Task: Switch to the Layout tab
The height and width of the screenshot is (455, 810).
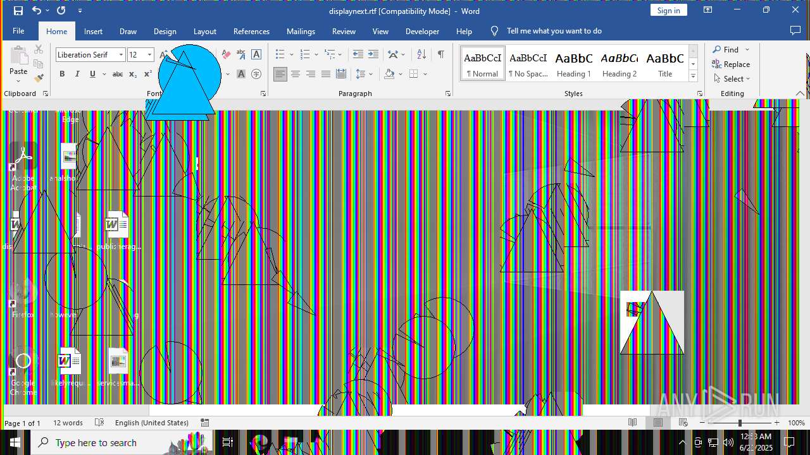Action: (x=204, y=31)
